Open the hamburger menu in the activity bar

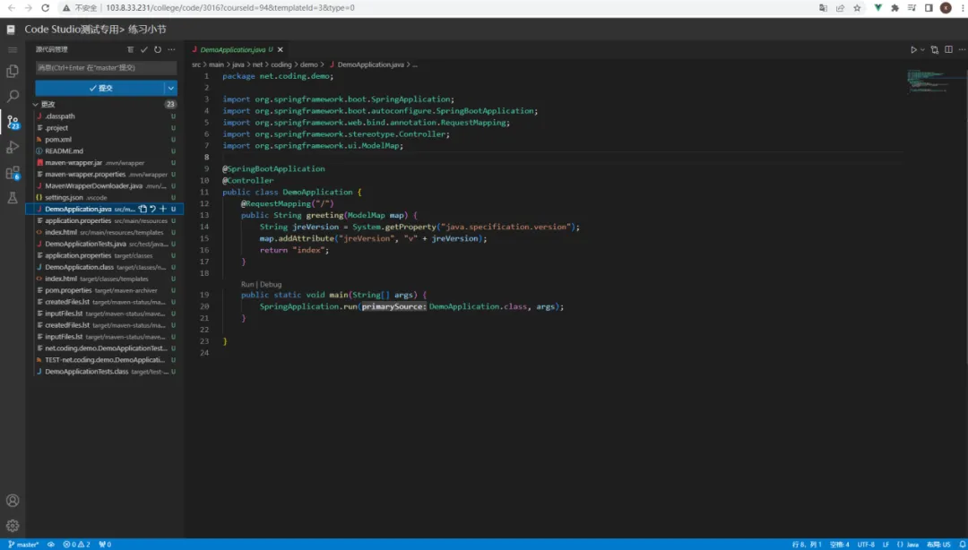pos(13,49)
